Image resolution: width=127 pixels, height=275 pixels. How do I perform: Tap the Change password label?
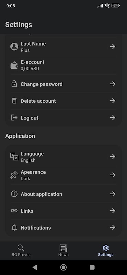(x=42, y=84)
